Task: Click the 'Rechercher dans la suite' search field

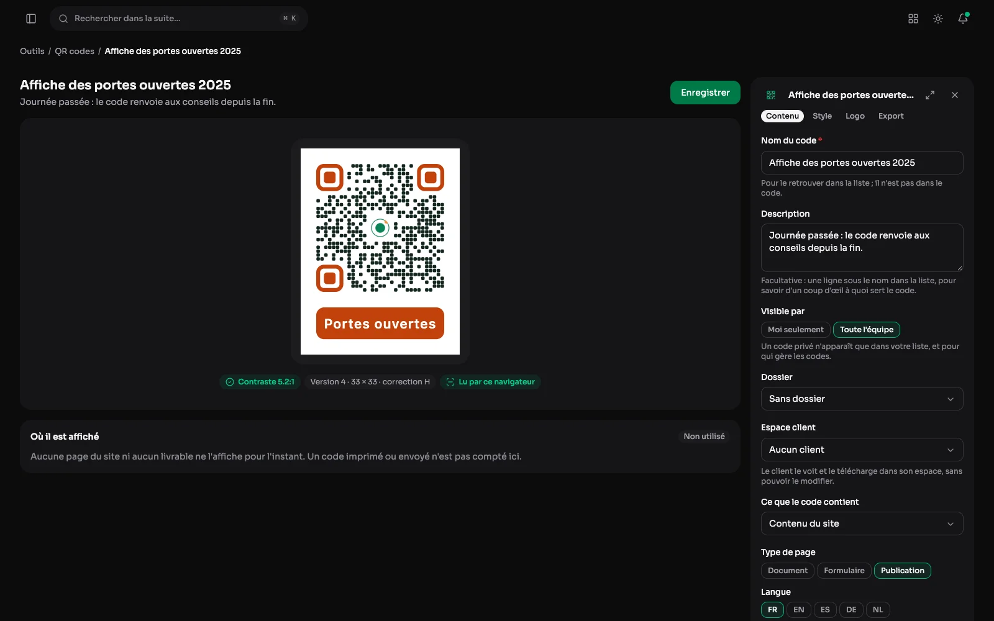Action: tap(179, 19)
